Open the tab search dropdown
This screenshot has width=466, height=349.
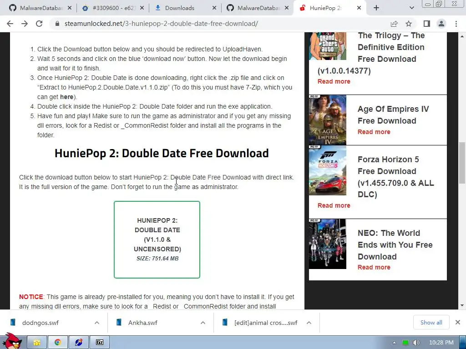(x=411, y=8)
